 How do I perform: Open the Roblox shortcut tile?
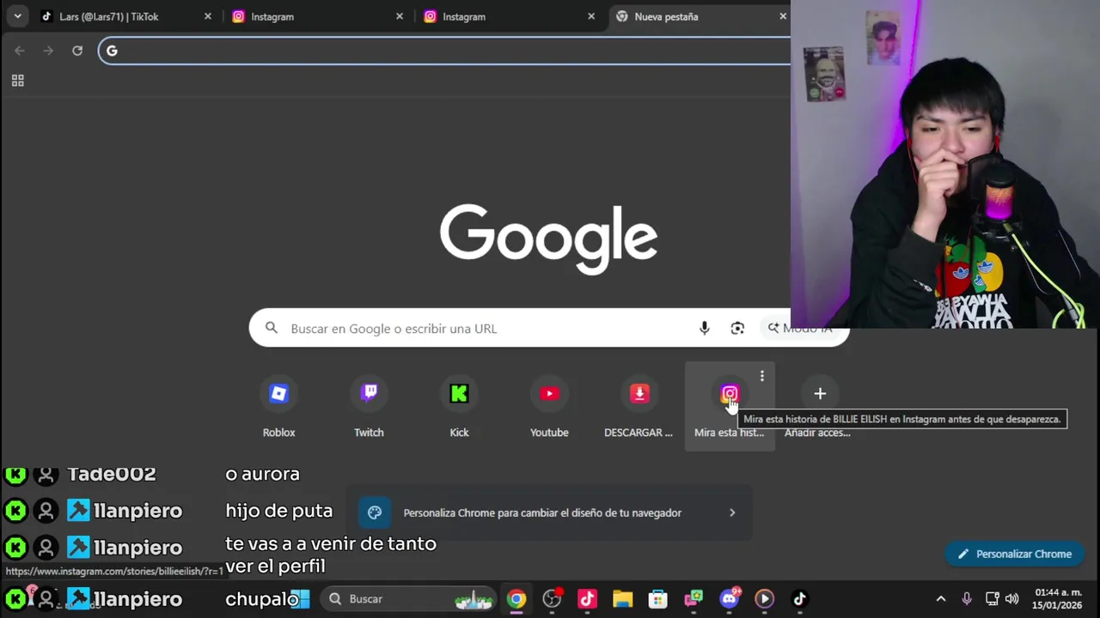tap(278, 407)
